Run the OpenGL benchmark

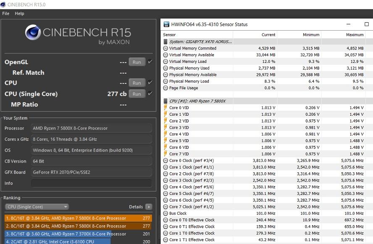click(x=137, y=62)
